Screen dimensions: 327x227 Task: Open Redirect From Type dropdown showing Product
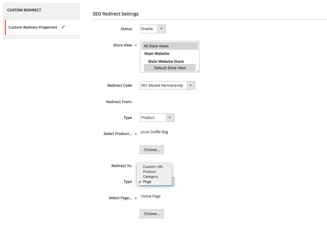157,118
